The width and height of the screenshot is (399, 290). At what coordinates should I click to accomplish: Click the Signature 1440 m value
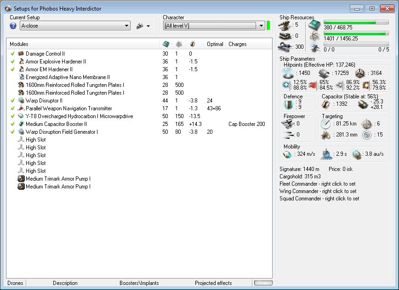tap(299, 169)
